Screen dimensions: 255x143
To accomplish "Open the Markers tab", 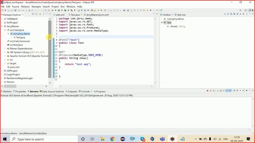I will click(x=6, y=91).
